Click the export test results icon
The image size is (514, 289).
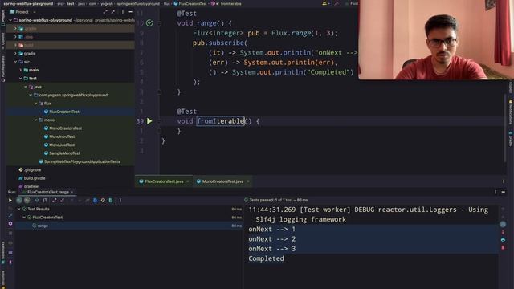click(x=111, y=200)
